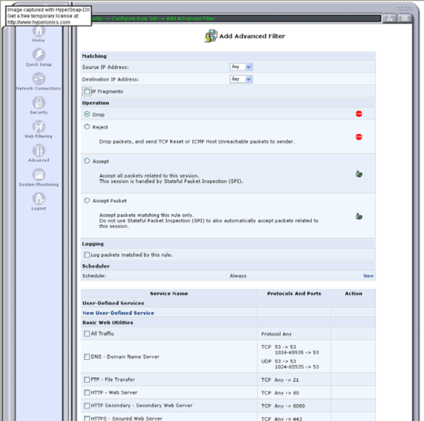Image resolution: width=424 pixels, height=421 pixels.
Task: Open the Source IP Address dropdown
Action: coord(241,67)
